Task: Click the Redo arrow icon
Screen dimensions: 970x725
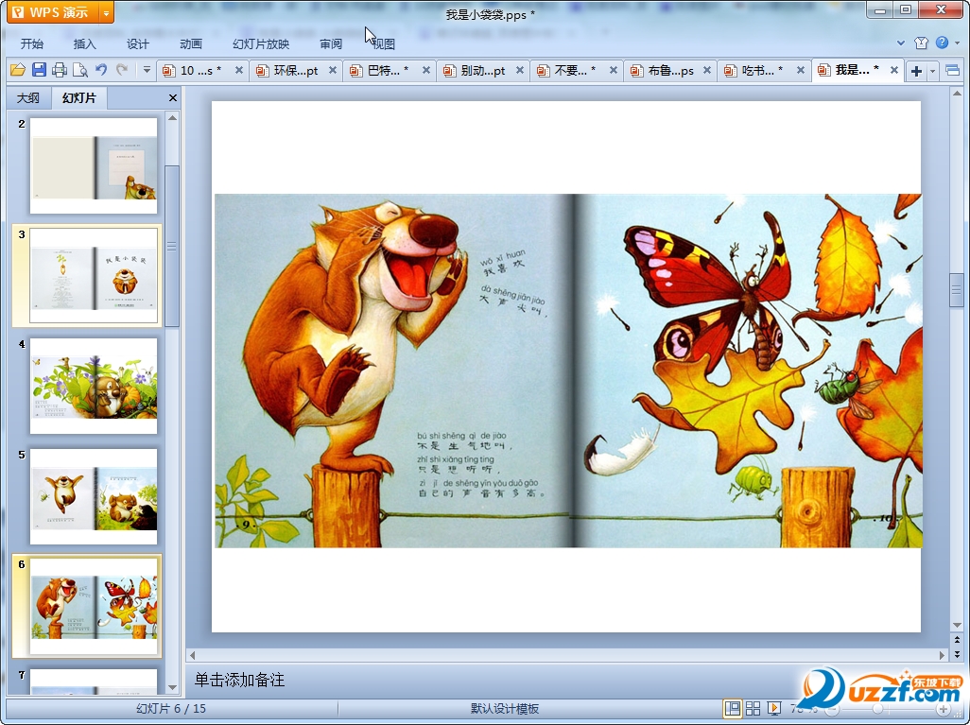Action: coord(122,70)
